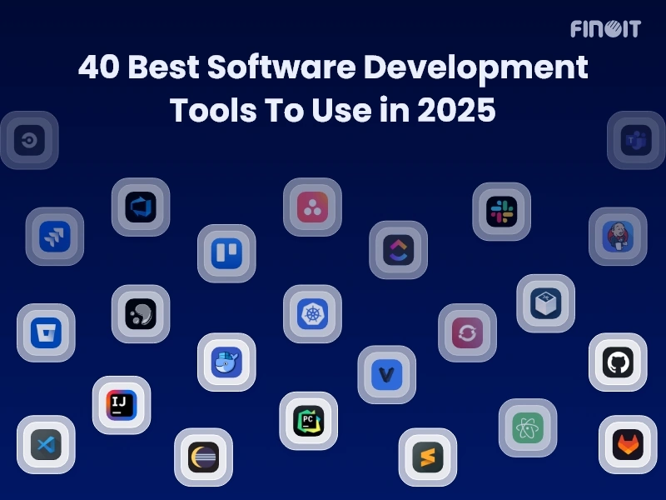Select the Azure DevOps icon
Viewport: 666px width, 500px height.
[x=141, y=207]
